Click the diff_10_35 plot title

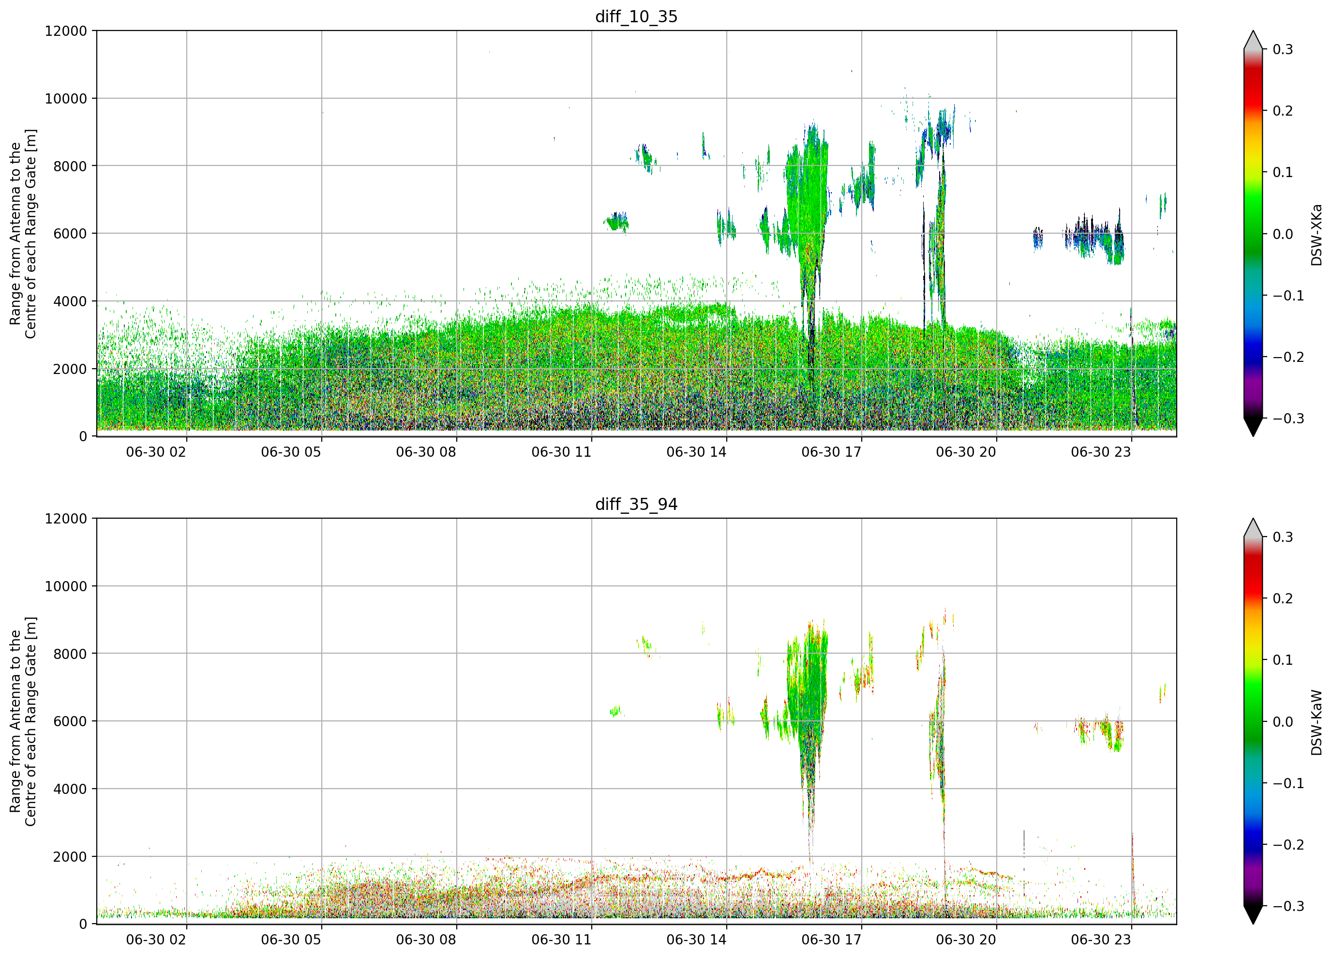(636, 16)
